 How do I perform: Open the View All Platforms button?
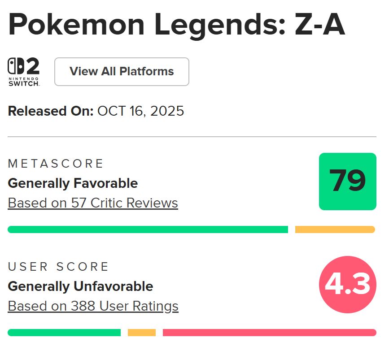point(122,72)
